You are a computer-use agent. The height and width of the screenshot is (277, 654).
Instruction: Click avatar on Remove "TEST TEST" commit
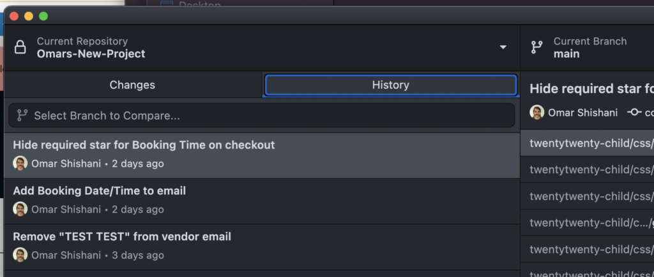[20, 255]
